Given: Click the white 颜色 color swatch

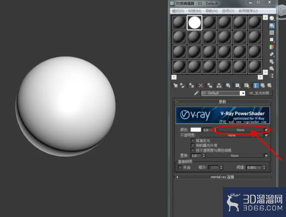Looking at the screenshot, I should coord(196,130).
